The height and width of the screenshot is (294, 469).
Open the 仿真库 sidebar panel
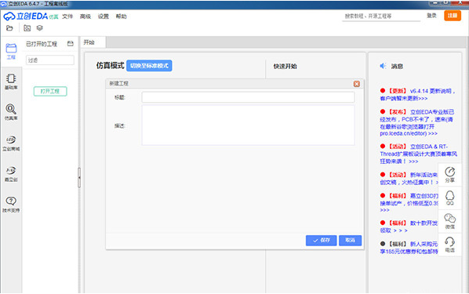(11, 112)
